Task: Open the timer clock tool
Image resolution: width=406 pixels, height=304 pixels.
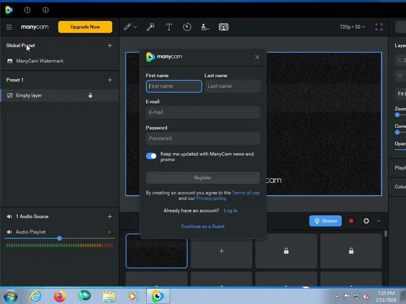Action: (x=187, y=27)
